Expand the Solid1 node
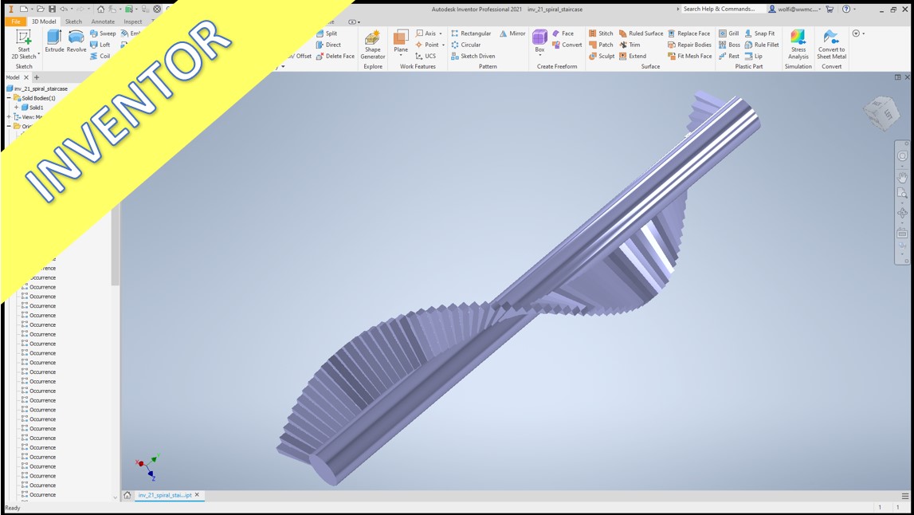 [x=16, y=108]
